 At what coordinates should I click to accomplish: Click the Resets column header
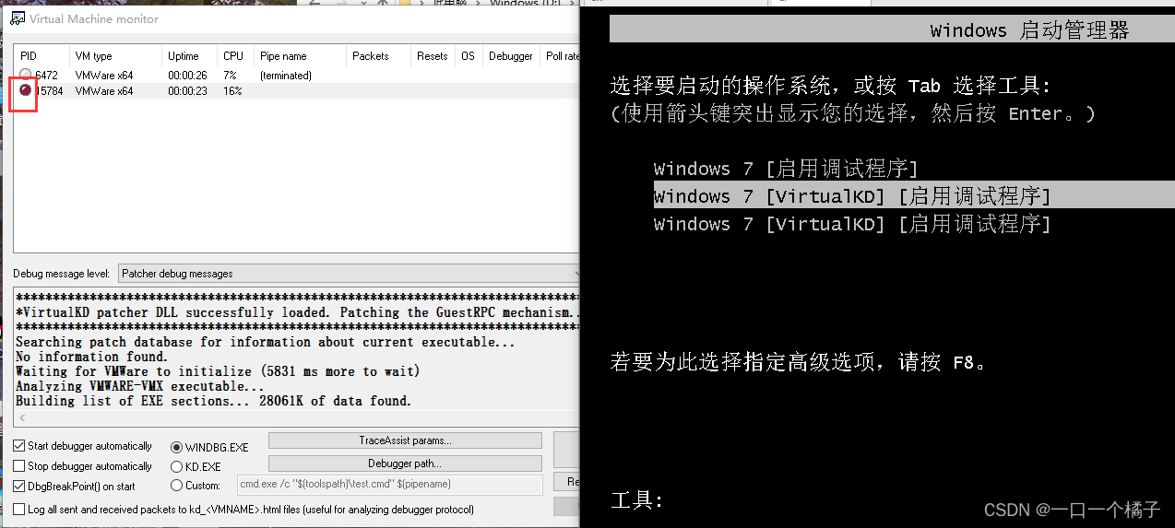(433, 56)
